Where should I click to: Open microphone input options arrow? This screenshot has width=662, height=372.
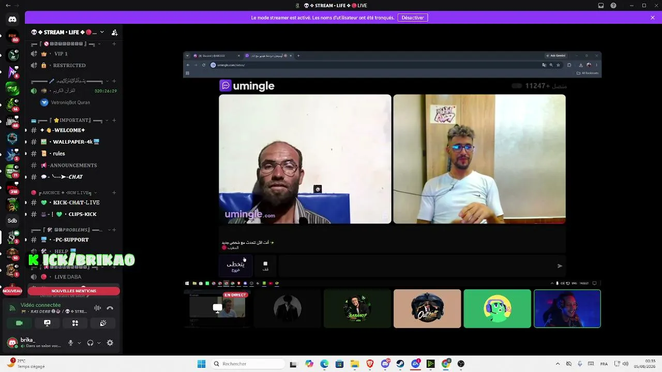(79, 343)
